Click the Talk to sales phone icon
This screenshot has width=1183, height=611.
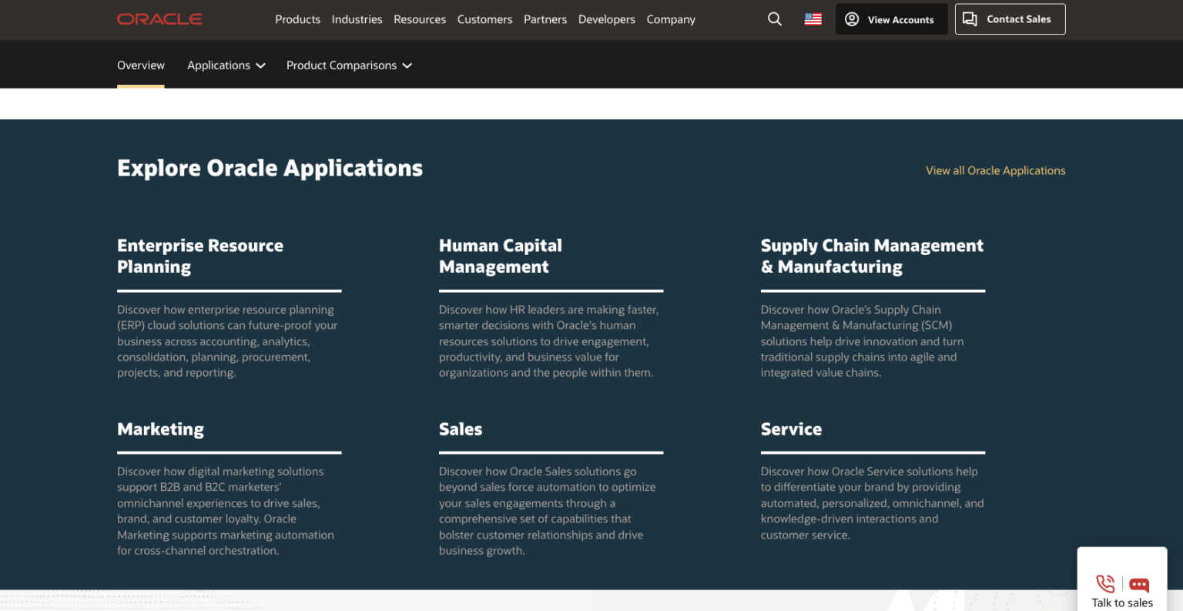click(1105, 583)
